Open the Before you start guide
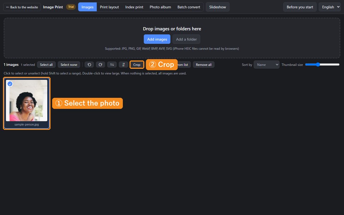This screenshot has width=344, height=215. [x=300, y=7]
